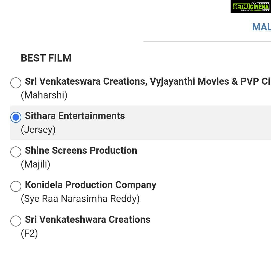This screenshot has height=271, width=271.
Task: Click the BEST FILM heading
Action: 46,58
